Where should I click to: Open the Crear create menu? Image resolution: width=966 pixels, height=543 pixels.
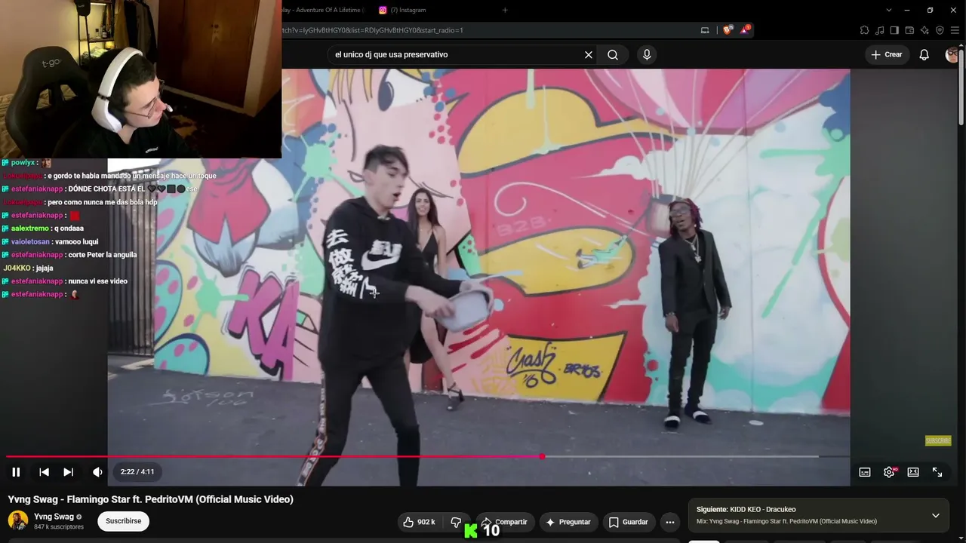point(887,54)
